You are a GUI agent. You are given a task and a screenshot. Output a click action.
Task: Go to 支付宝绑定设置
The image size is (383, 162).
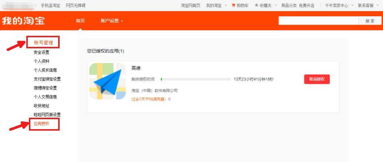click(x=47, y=79)
